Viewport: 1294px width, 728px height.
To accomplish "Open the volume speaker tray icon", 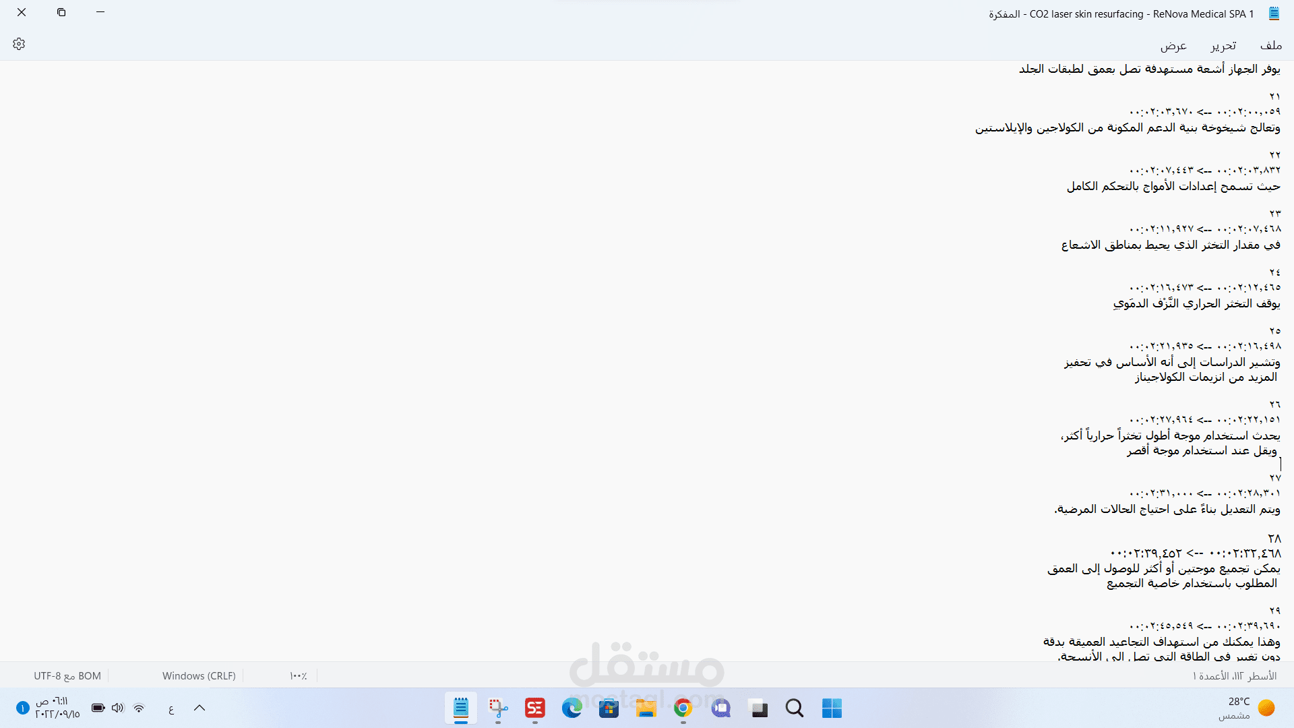I will [x=118, y=708].
